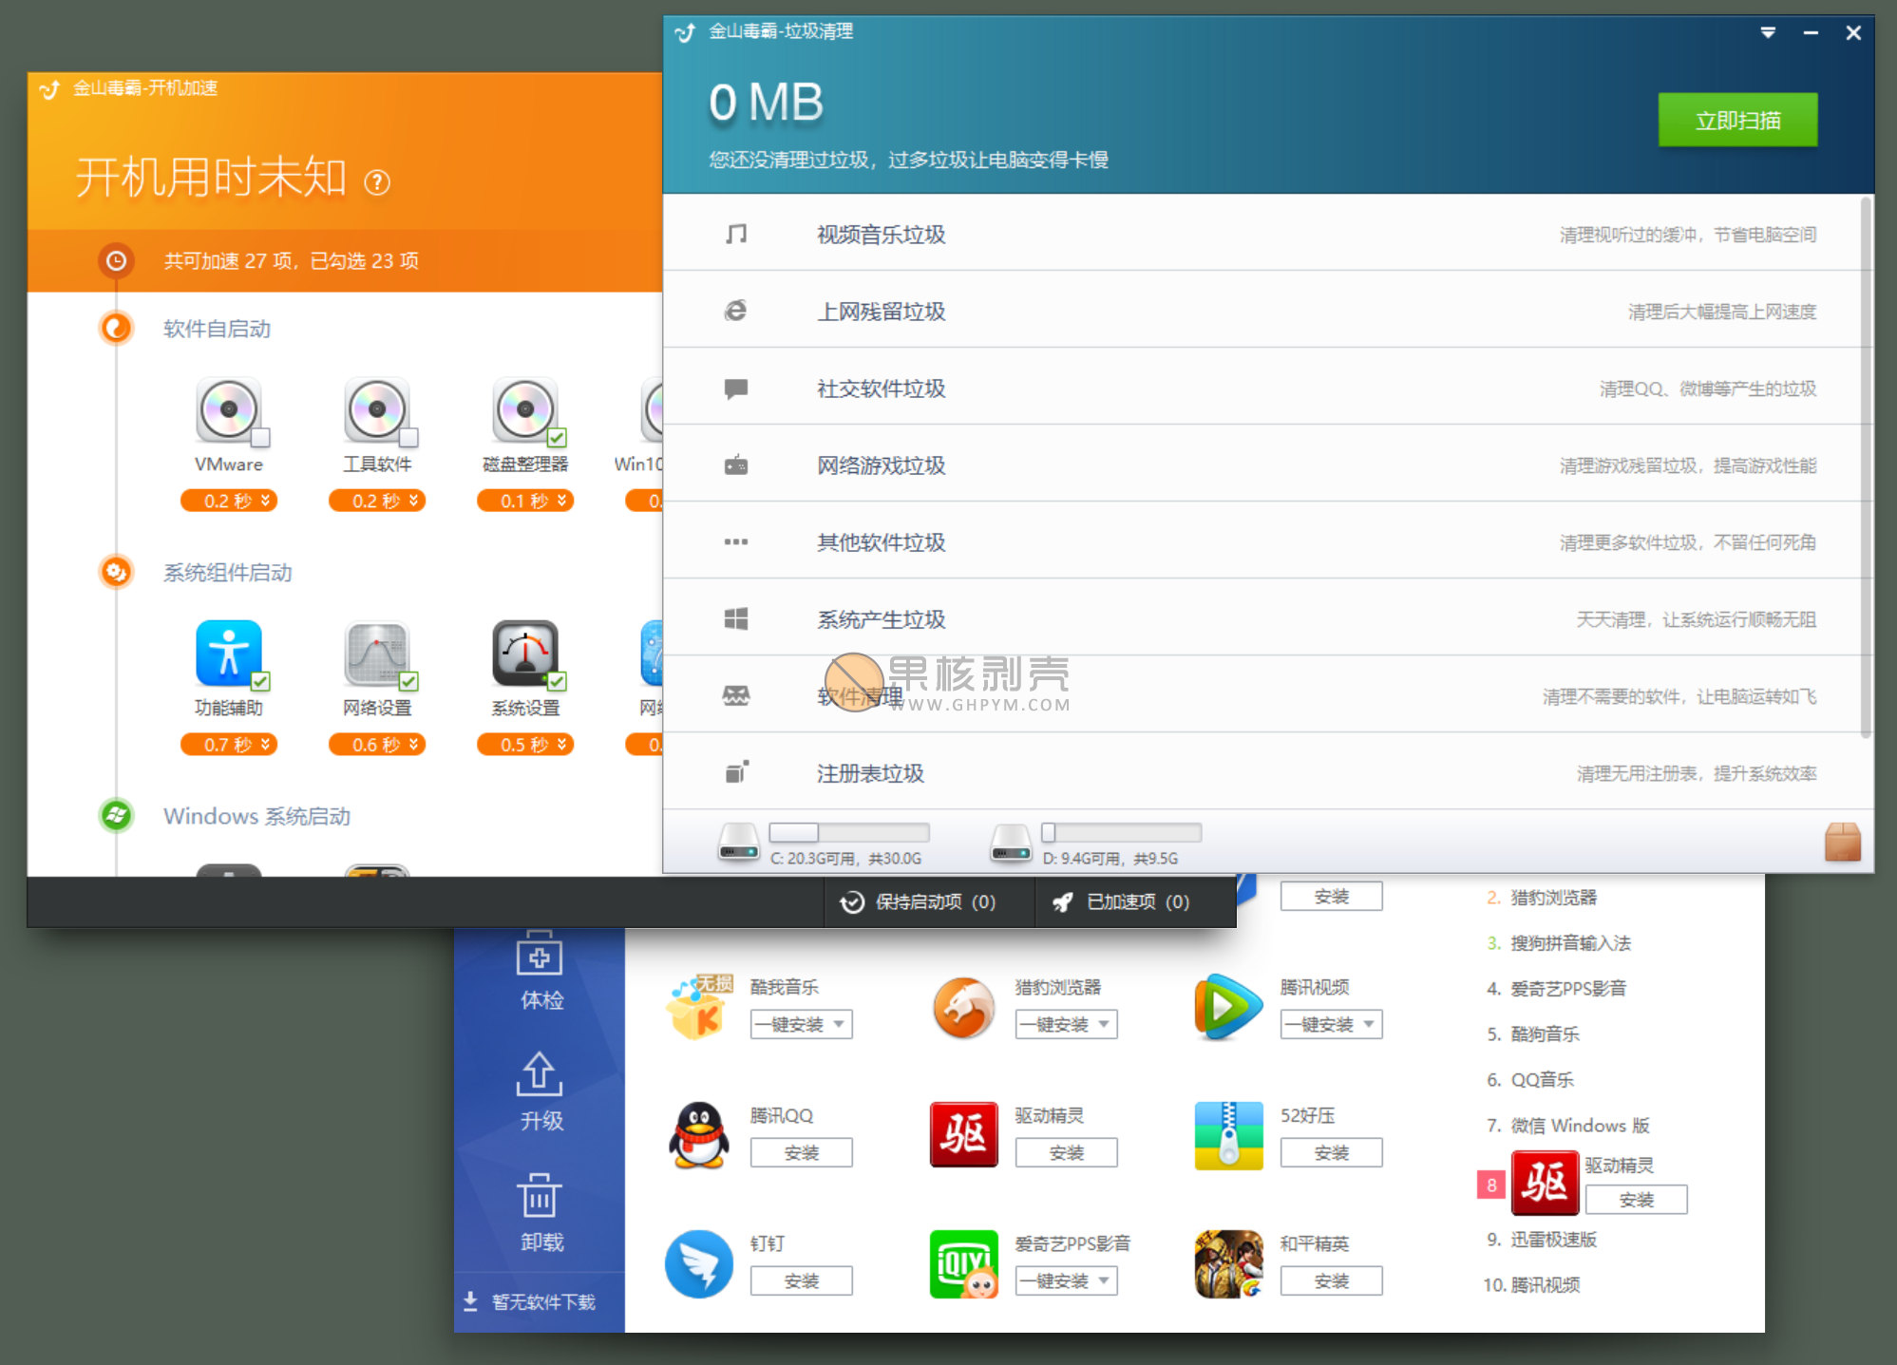Open the 一键安装 dropdown under 腾讯视频
This screenshot has height=1365, width=1897.
coord(1331,1024)
